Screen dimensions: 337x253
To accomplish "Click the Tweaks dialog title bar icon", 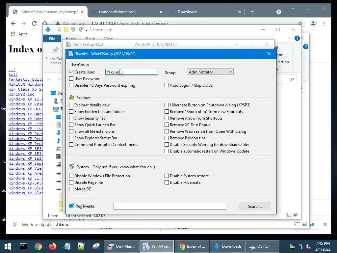I will [71, 54].
